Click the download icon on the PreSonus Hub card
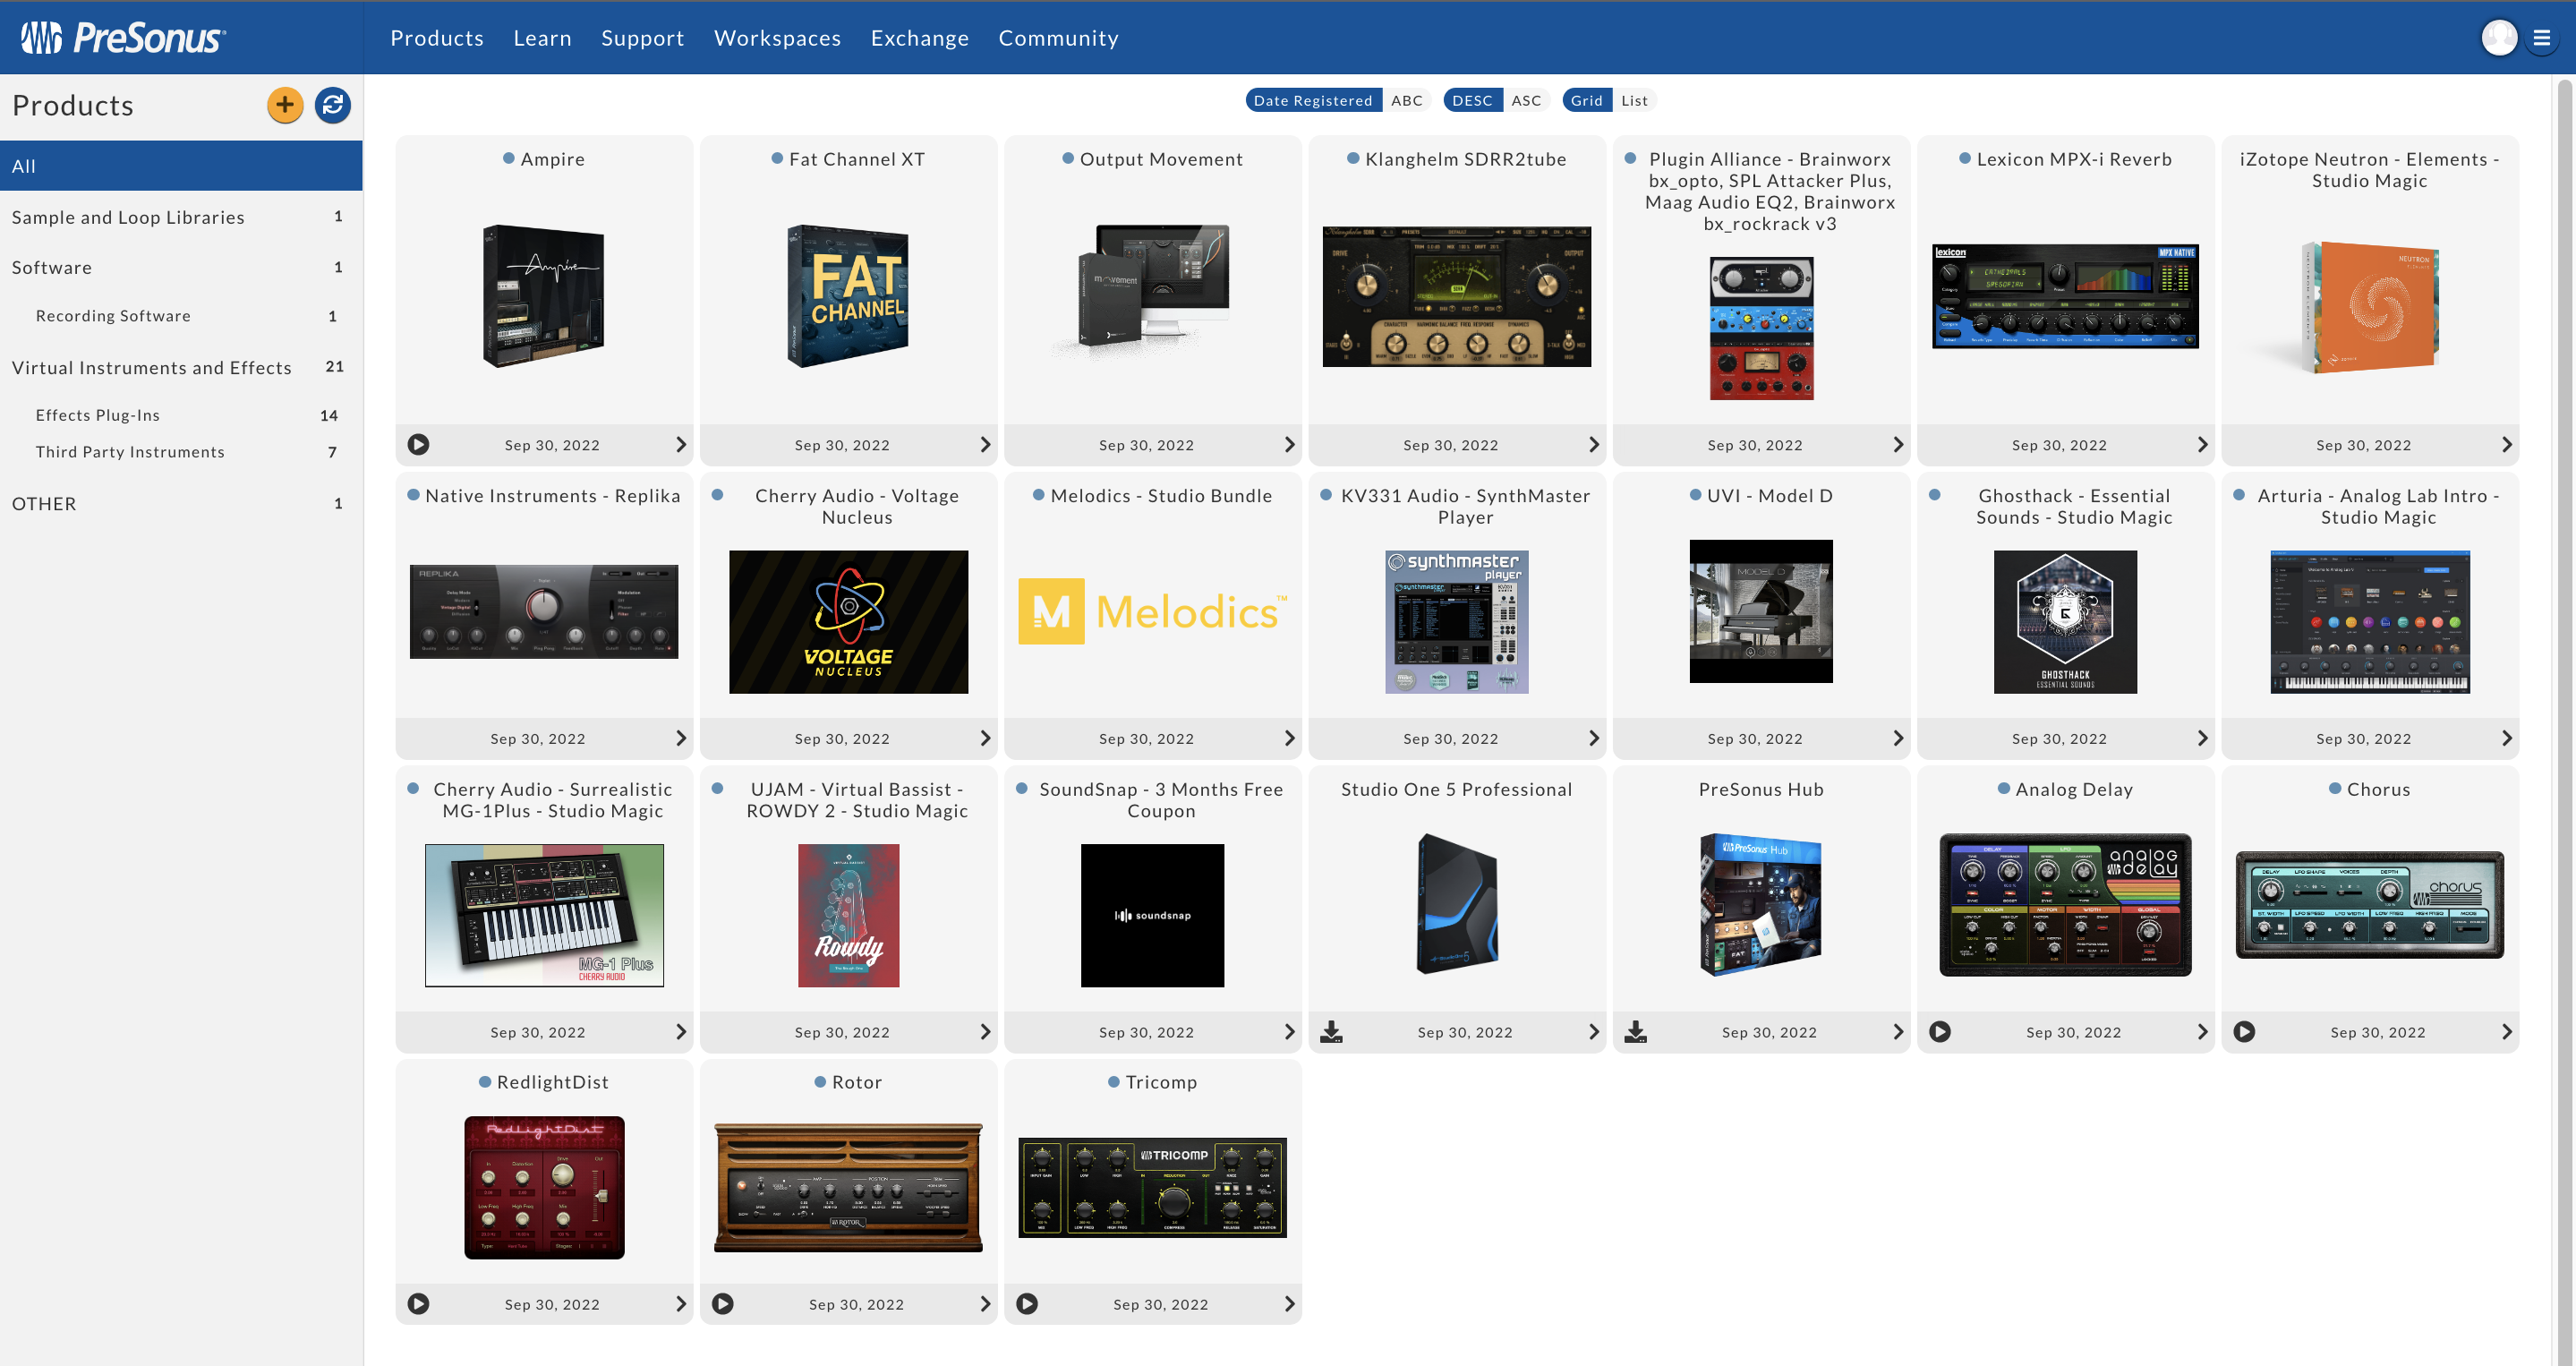 click(x=1635, y=1031)
